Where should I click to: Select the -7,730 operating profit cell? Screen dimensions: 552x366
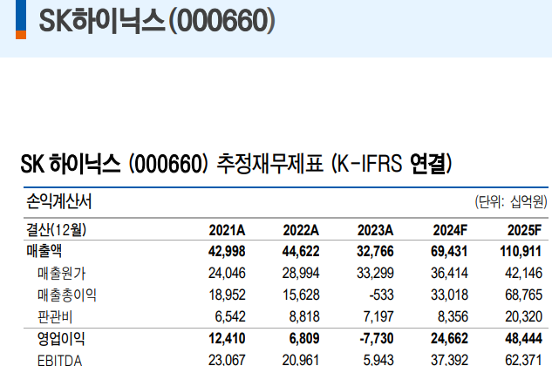(376, 336)
